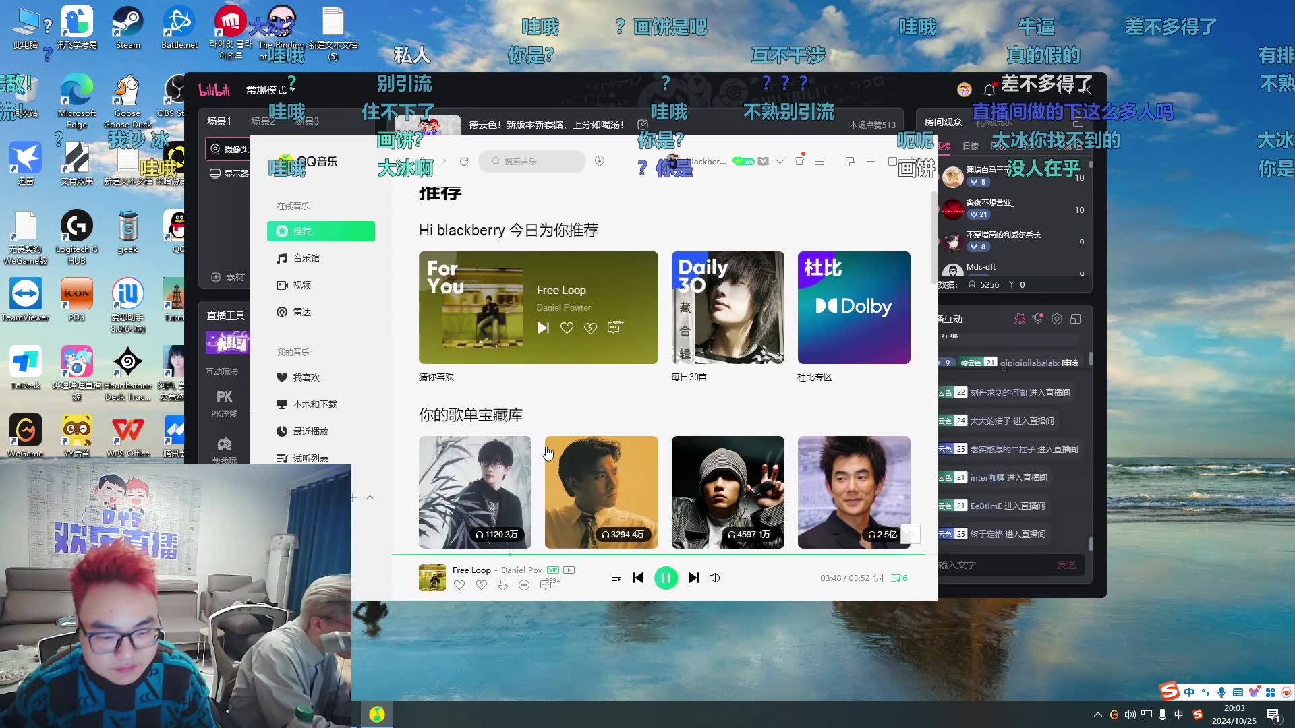
Task: Open WPS Office desktop shortcut
Action: [127, 437]
